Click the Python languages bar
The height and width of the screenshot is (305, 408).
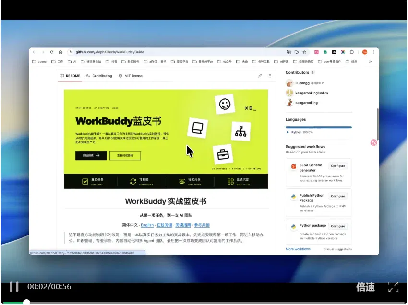(319, 127)
